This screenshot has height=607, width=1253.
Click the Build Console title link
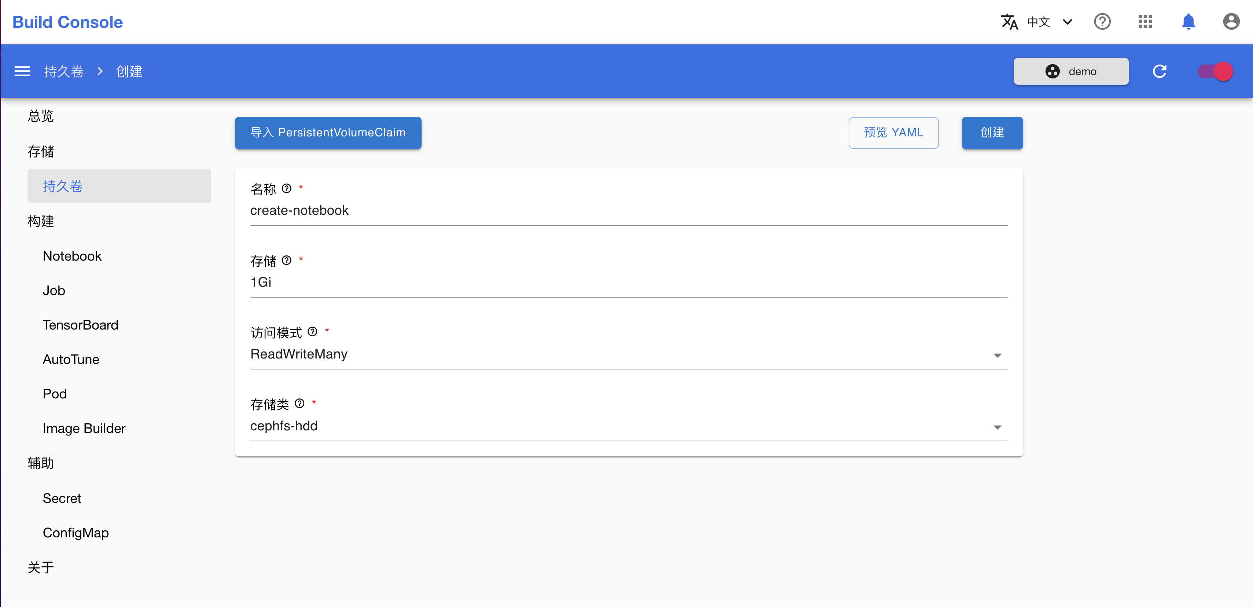click(67, 22)
